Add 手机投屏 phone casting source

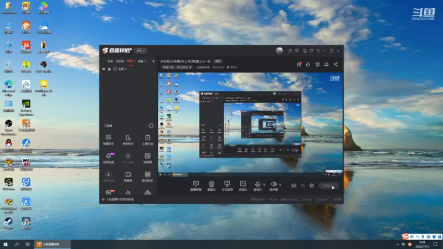tap(227, 186)
